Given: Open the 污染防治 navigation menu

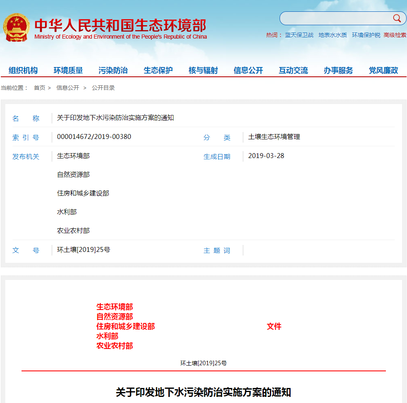Looking at the screenshot, I should 113,70.
